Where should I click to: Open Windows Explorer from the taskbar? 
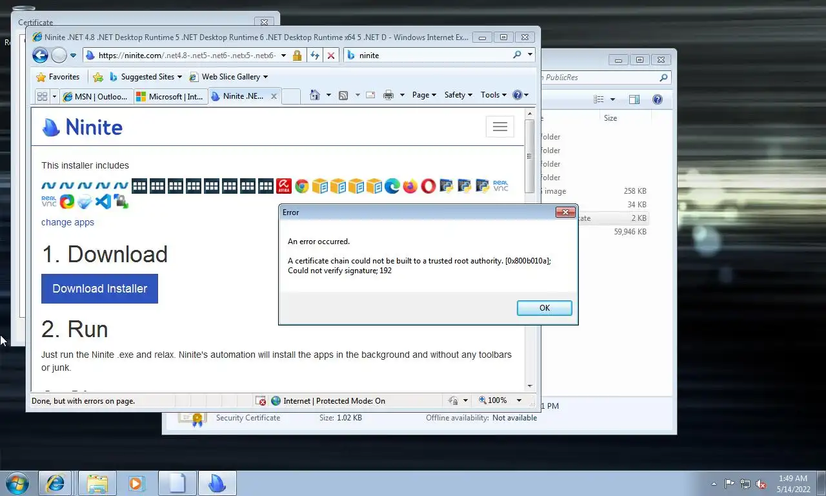coord(97,483)
